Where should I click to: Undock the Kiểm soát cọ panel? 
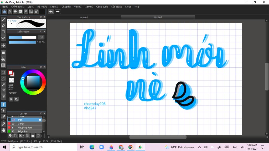coord(41,31)
